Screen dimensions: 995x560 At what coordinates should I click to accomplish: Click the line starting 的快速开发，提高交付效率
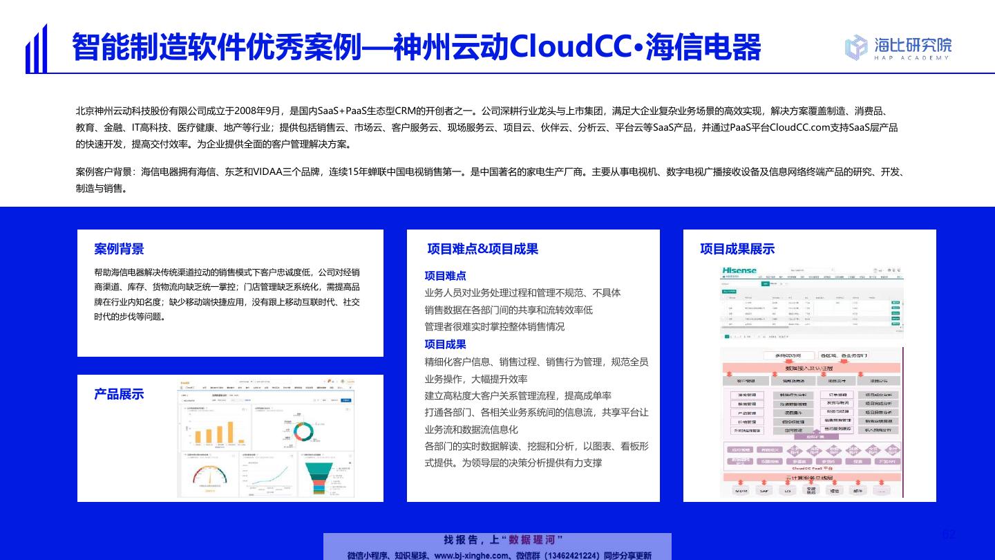coord(214,144)
